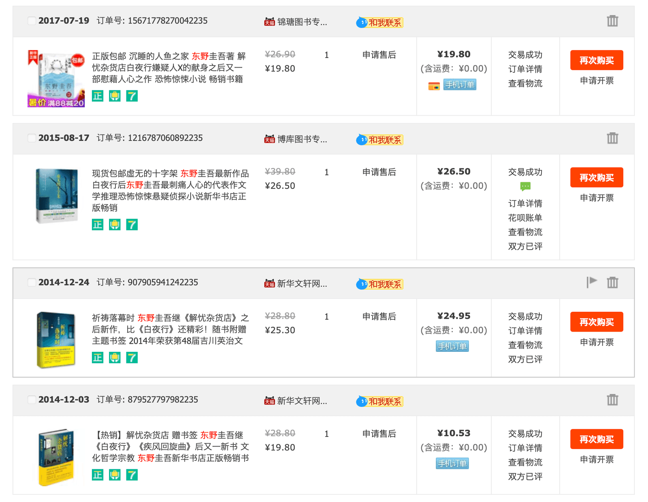Screen dimensions: 648x502
Task: Select checkbox for 2015-08-17 order
Action: point(31,138)
